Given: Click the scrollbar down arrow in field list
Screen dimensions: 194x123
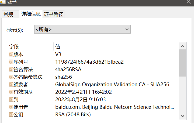Looking at the screenshot, I should 182,116.
